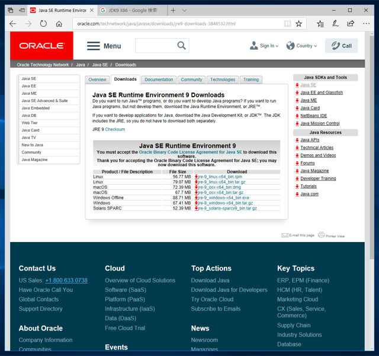Open Oracle Technology Network breadcrumb
Screen dimensions: 379x356
click(43, 65)
